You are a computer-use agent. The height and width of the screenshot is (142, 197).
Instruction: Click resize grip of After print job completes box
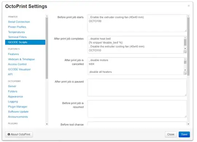pyautogui.click(x=185, y=52)
